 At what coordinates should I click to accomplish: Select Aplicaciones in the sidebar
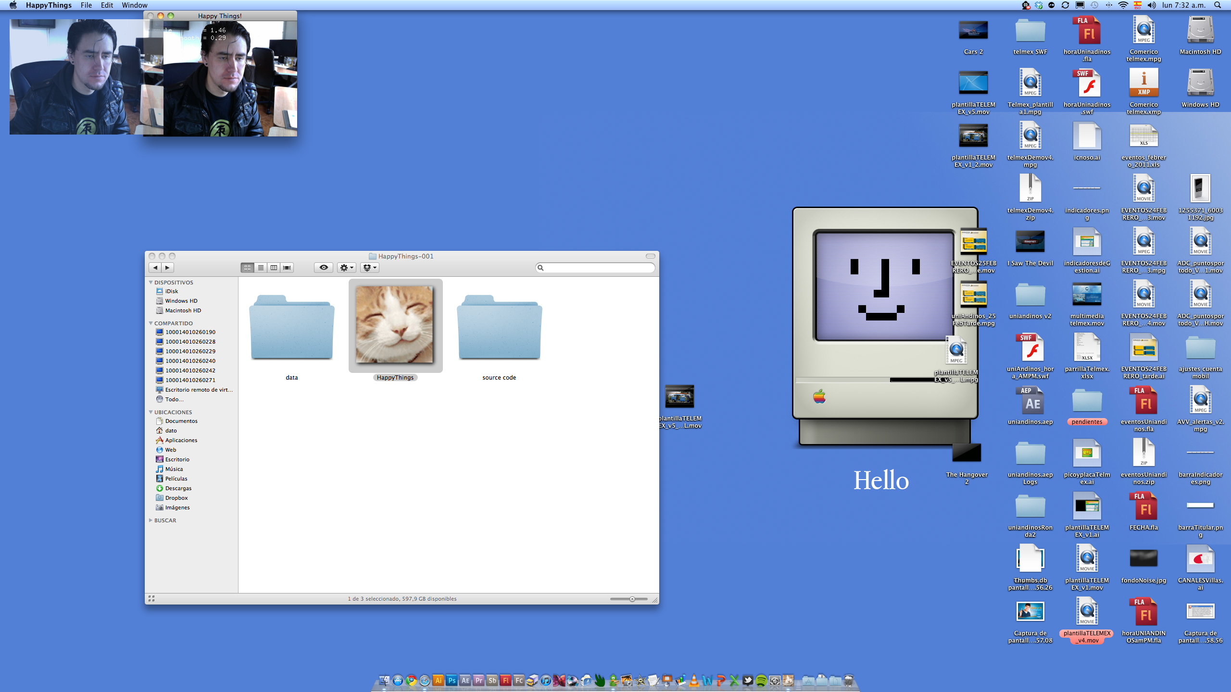pyautogui.click(x=181, y=440)
